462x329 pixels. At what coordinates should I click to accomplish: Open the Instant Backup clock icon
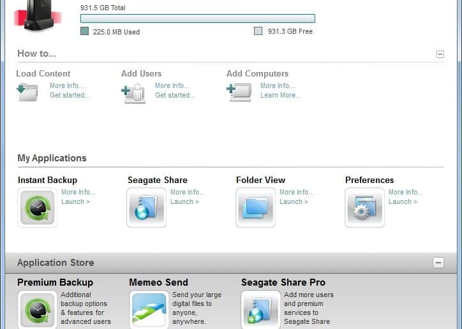click(x=38, y=207)
